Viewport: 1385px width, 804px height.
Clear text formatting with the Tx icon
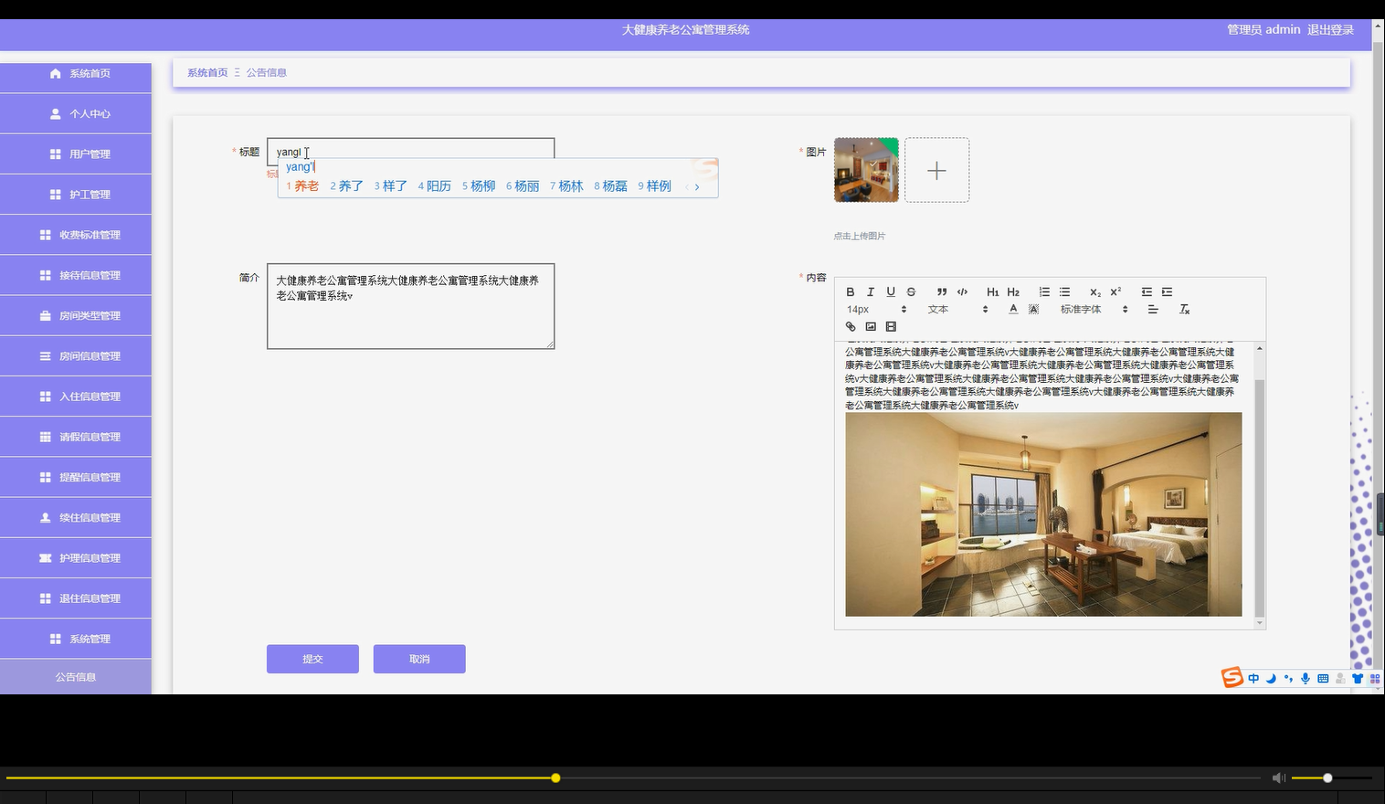[x=1184, y=310]
